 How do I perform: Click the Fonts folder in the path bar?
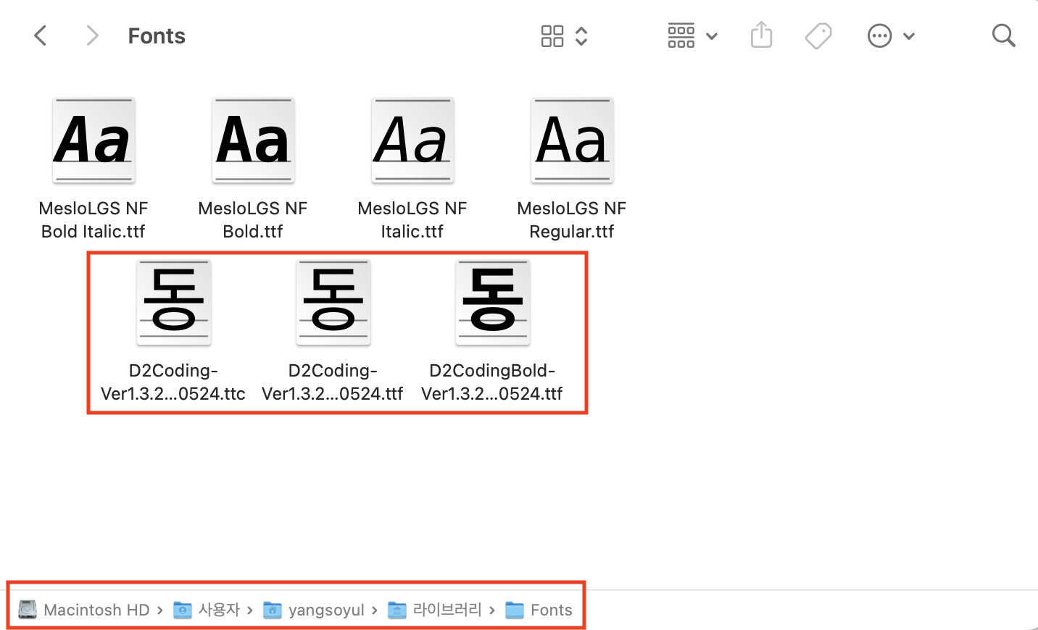tap(539, 610)
